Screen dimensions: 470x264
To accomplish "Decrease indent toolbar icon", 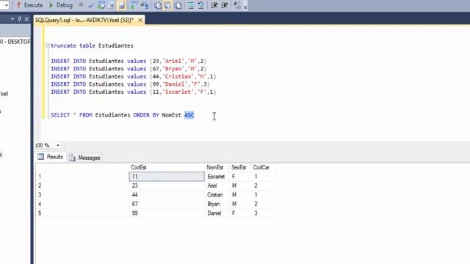I will [214, 5].
